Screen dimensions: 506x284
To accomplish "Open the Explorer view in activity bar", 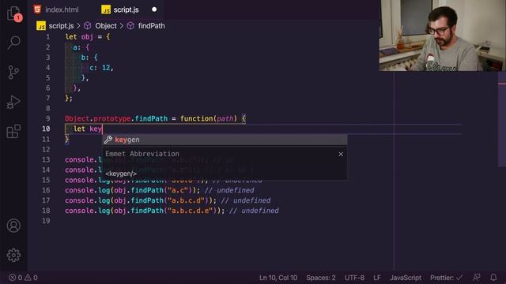I will coord(13,13).
